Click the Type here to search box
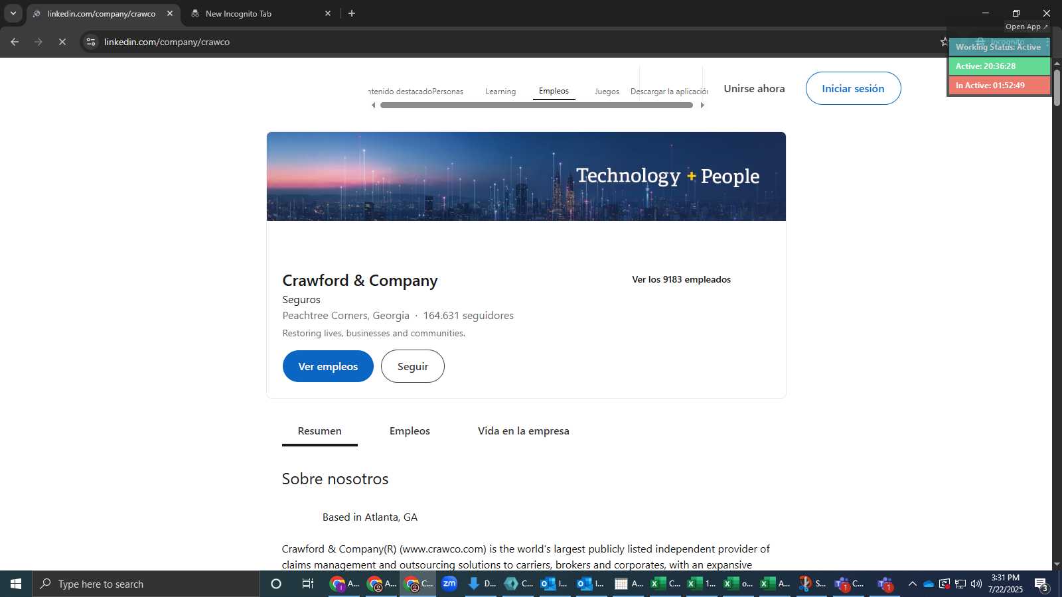The height and width of the screenshot is (597, 1062). [146, 584]
